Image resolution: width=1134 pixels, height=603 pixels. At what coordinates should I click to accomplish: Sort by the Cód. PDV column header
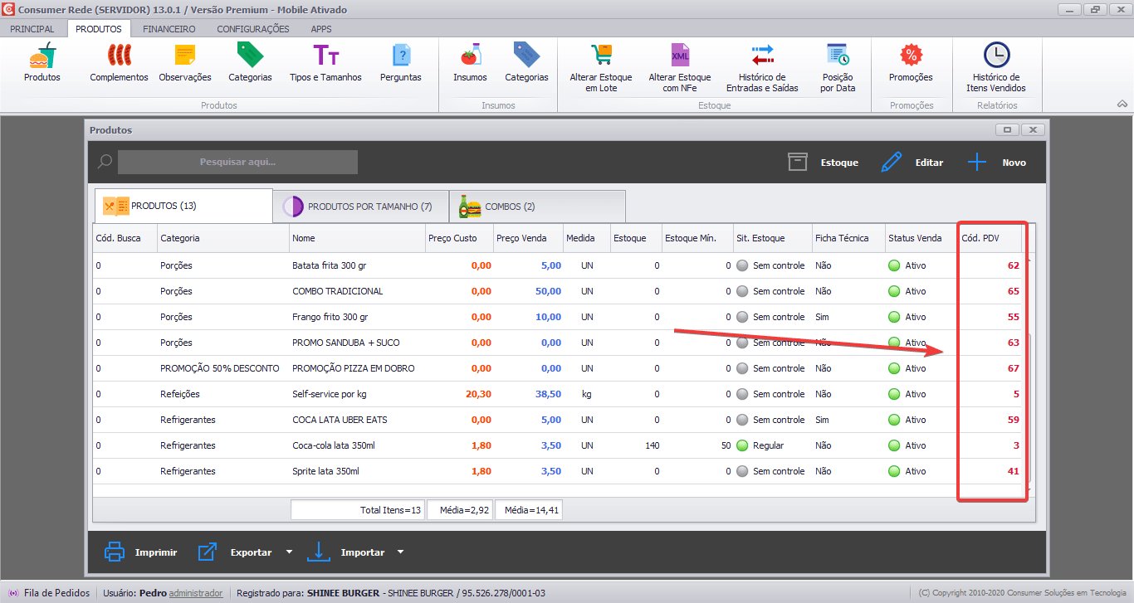click(x=990, y=238)
